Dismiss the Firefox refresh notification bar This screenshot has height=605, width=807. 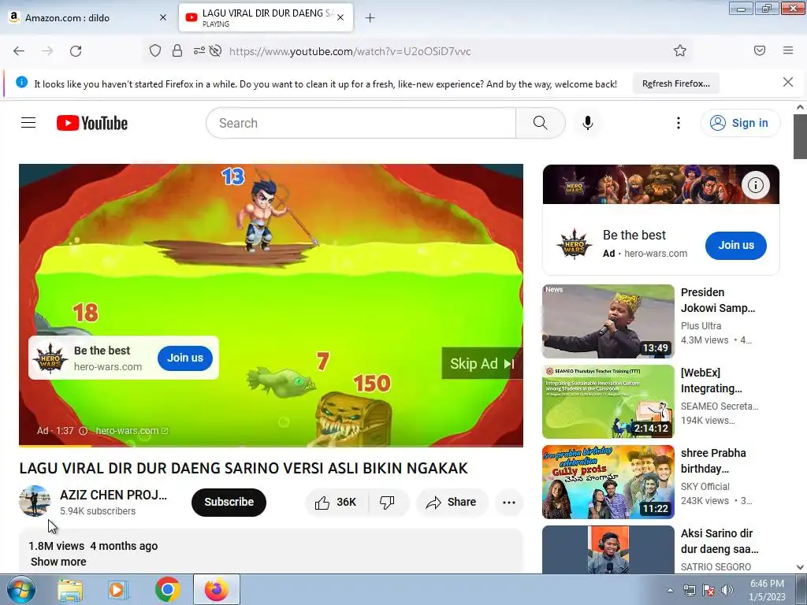coord(788,82)
